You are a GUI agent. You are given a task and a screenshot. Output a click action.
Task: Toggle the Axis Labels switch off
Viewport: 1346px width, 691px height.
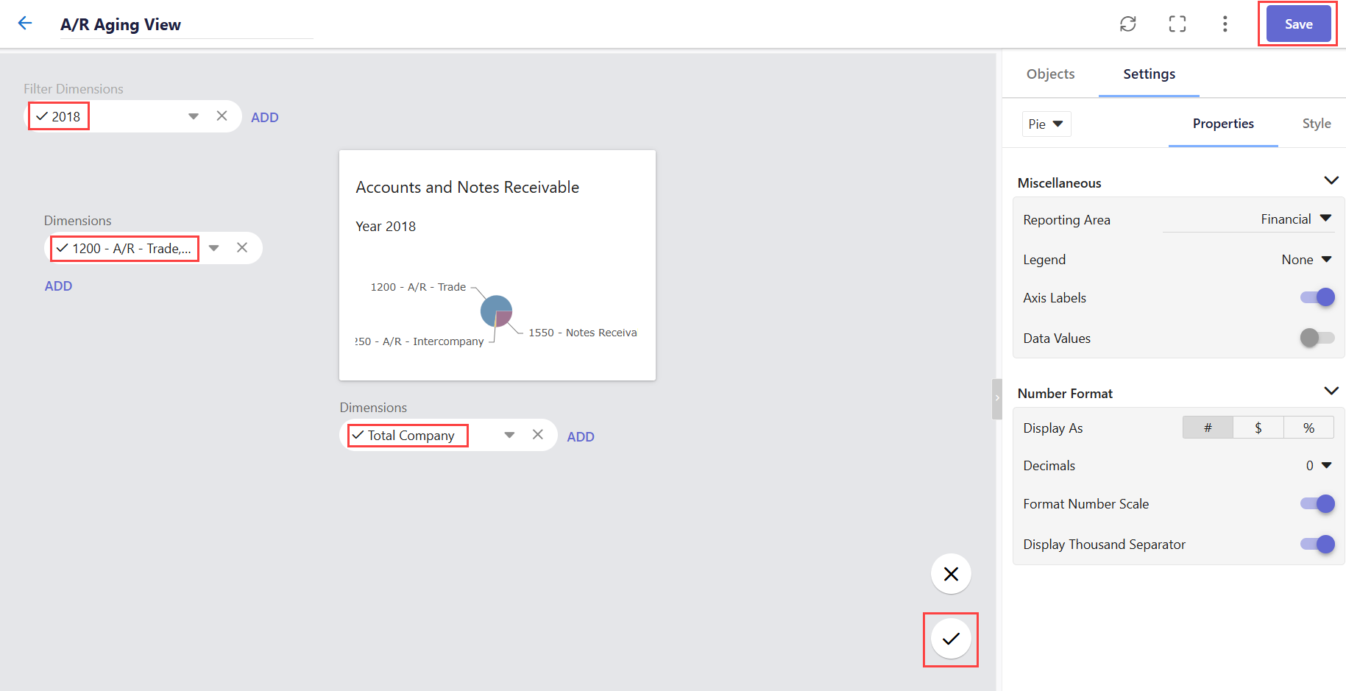pyautogui.click(x=1317, y=297)
